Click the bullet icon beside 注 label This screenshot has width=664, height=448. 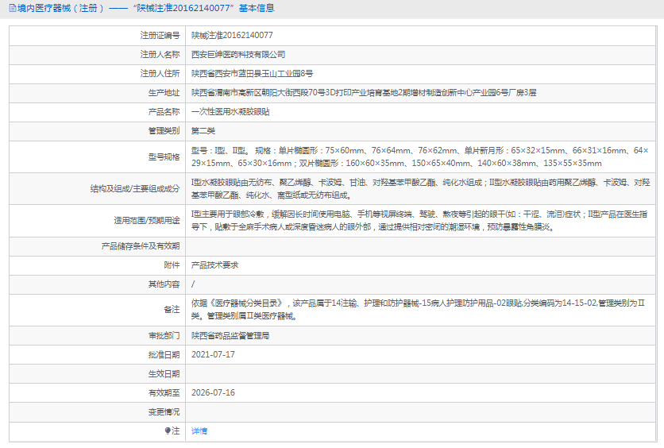168,431
